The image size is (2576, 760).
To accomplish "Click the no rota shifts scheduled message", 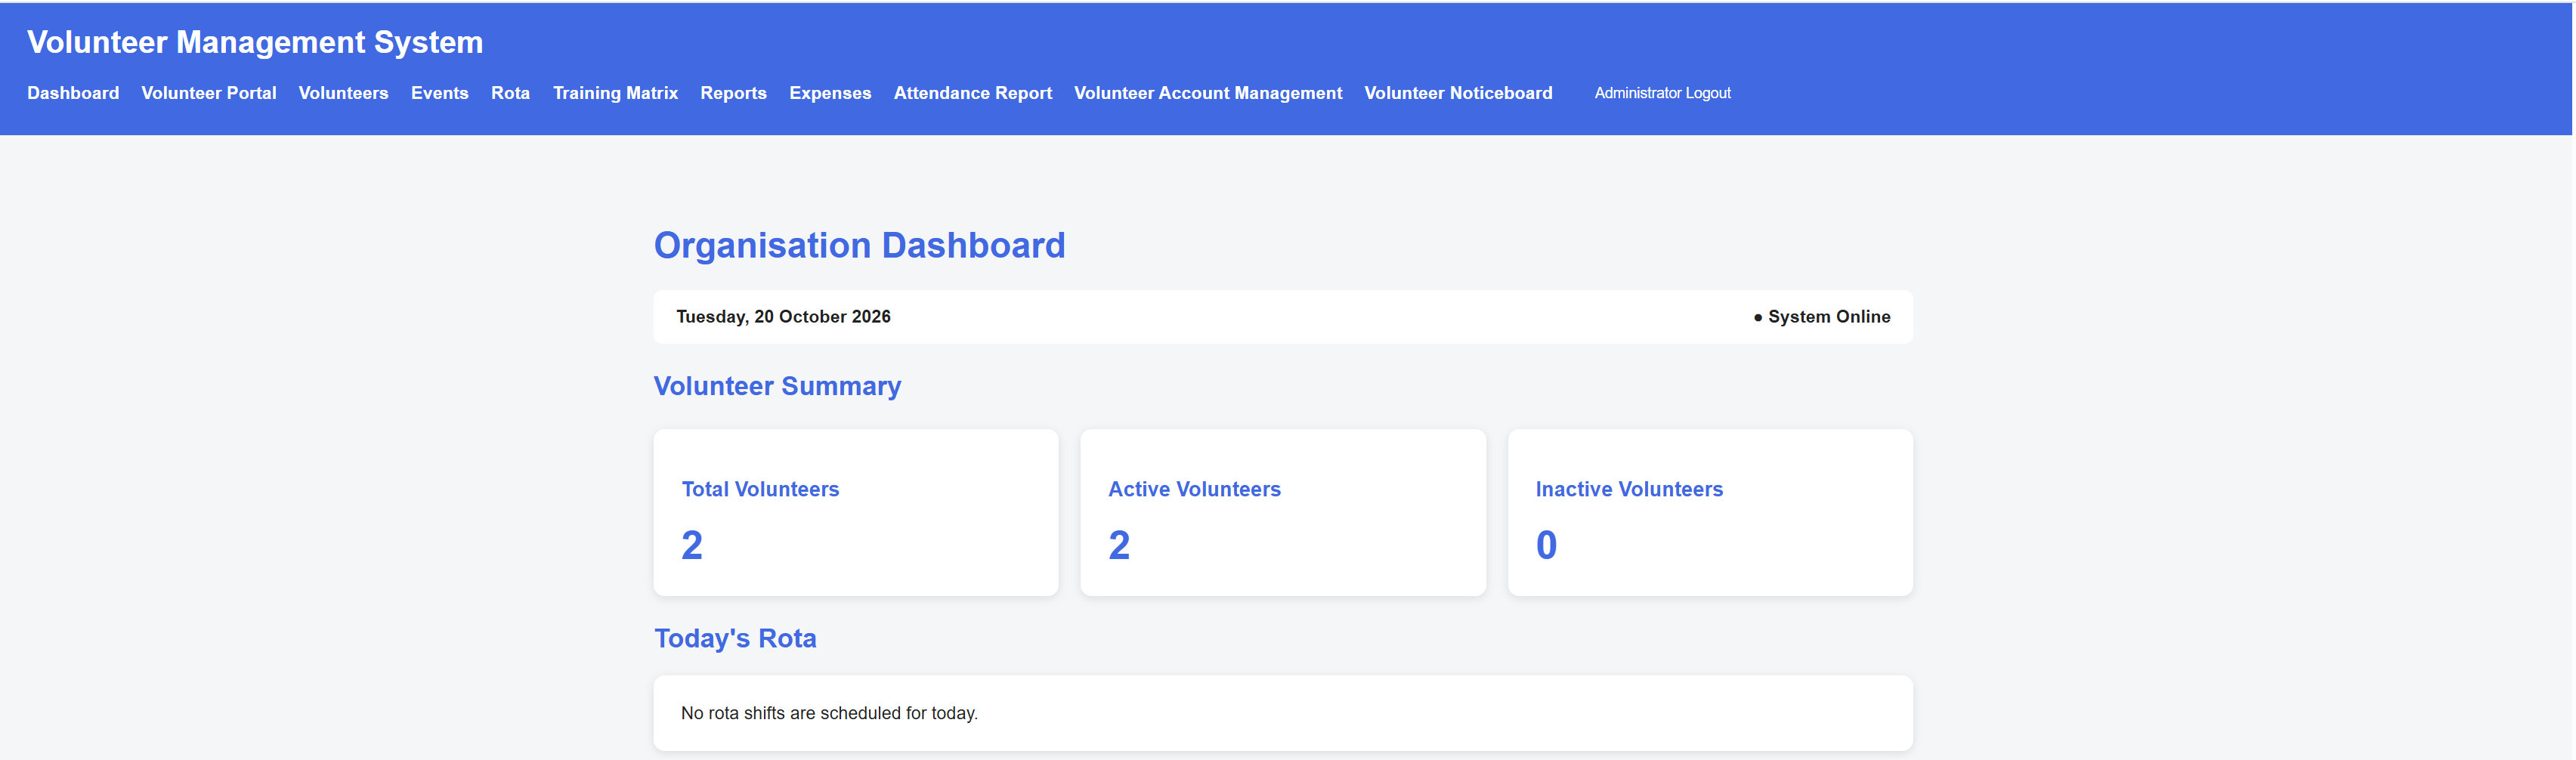I will point(829,713).
